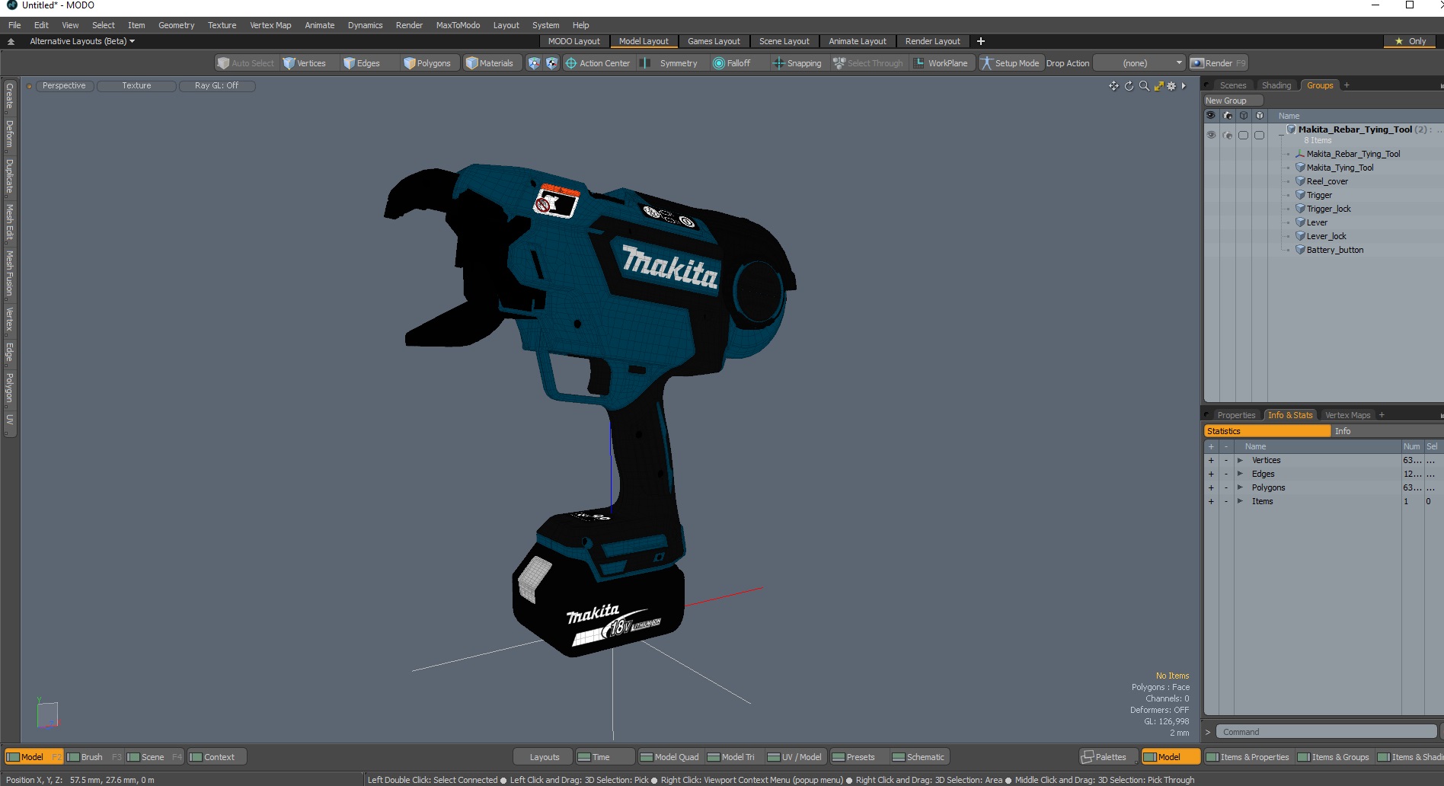Select Vertices selection mode
This screenshot has width=1444, height=786.
305,63
